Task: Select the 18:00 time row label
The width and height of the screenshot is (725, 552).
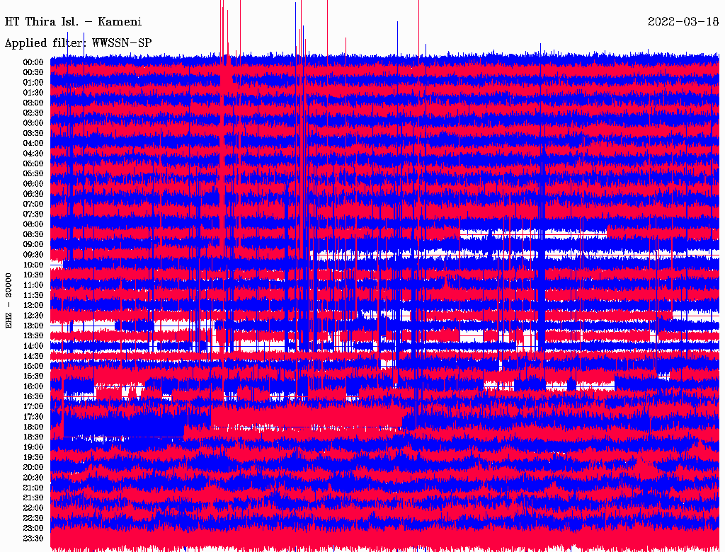Action: click(33, 427)
